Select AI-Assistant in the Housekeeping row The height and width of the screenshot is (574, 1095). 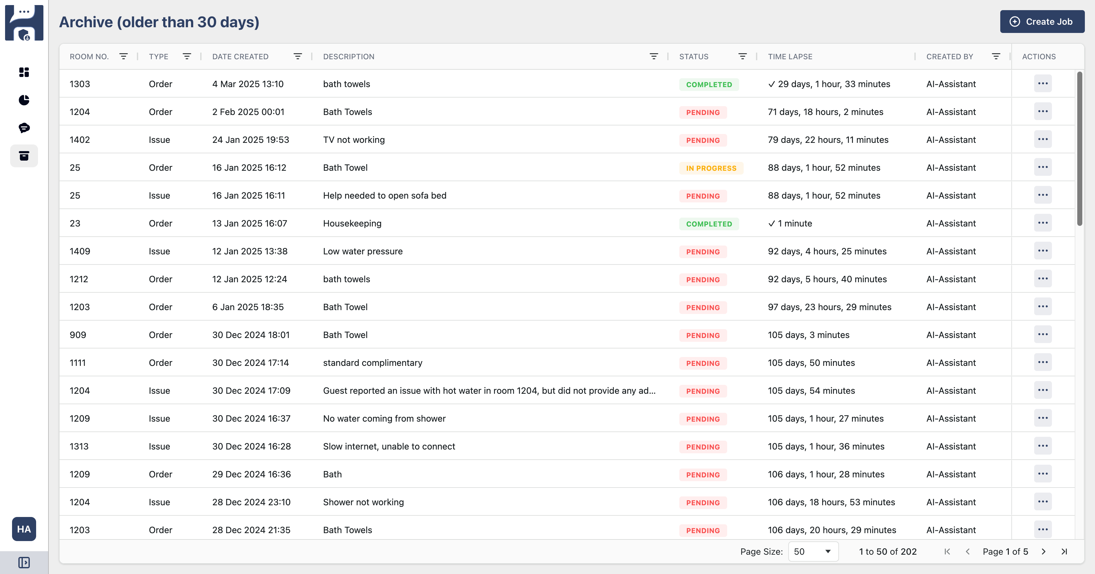[x=951, y=223]
